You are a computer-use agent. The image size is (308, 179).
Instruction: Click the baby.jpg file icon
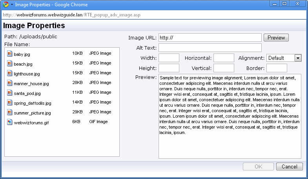tap(10, 54)
